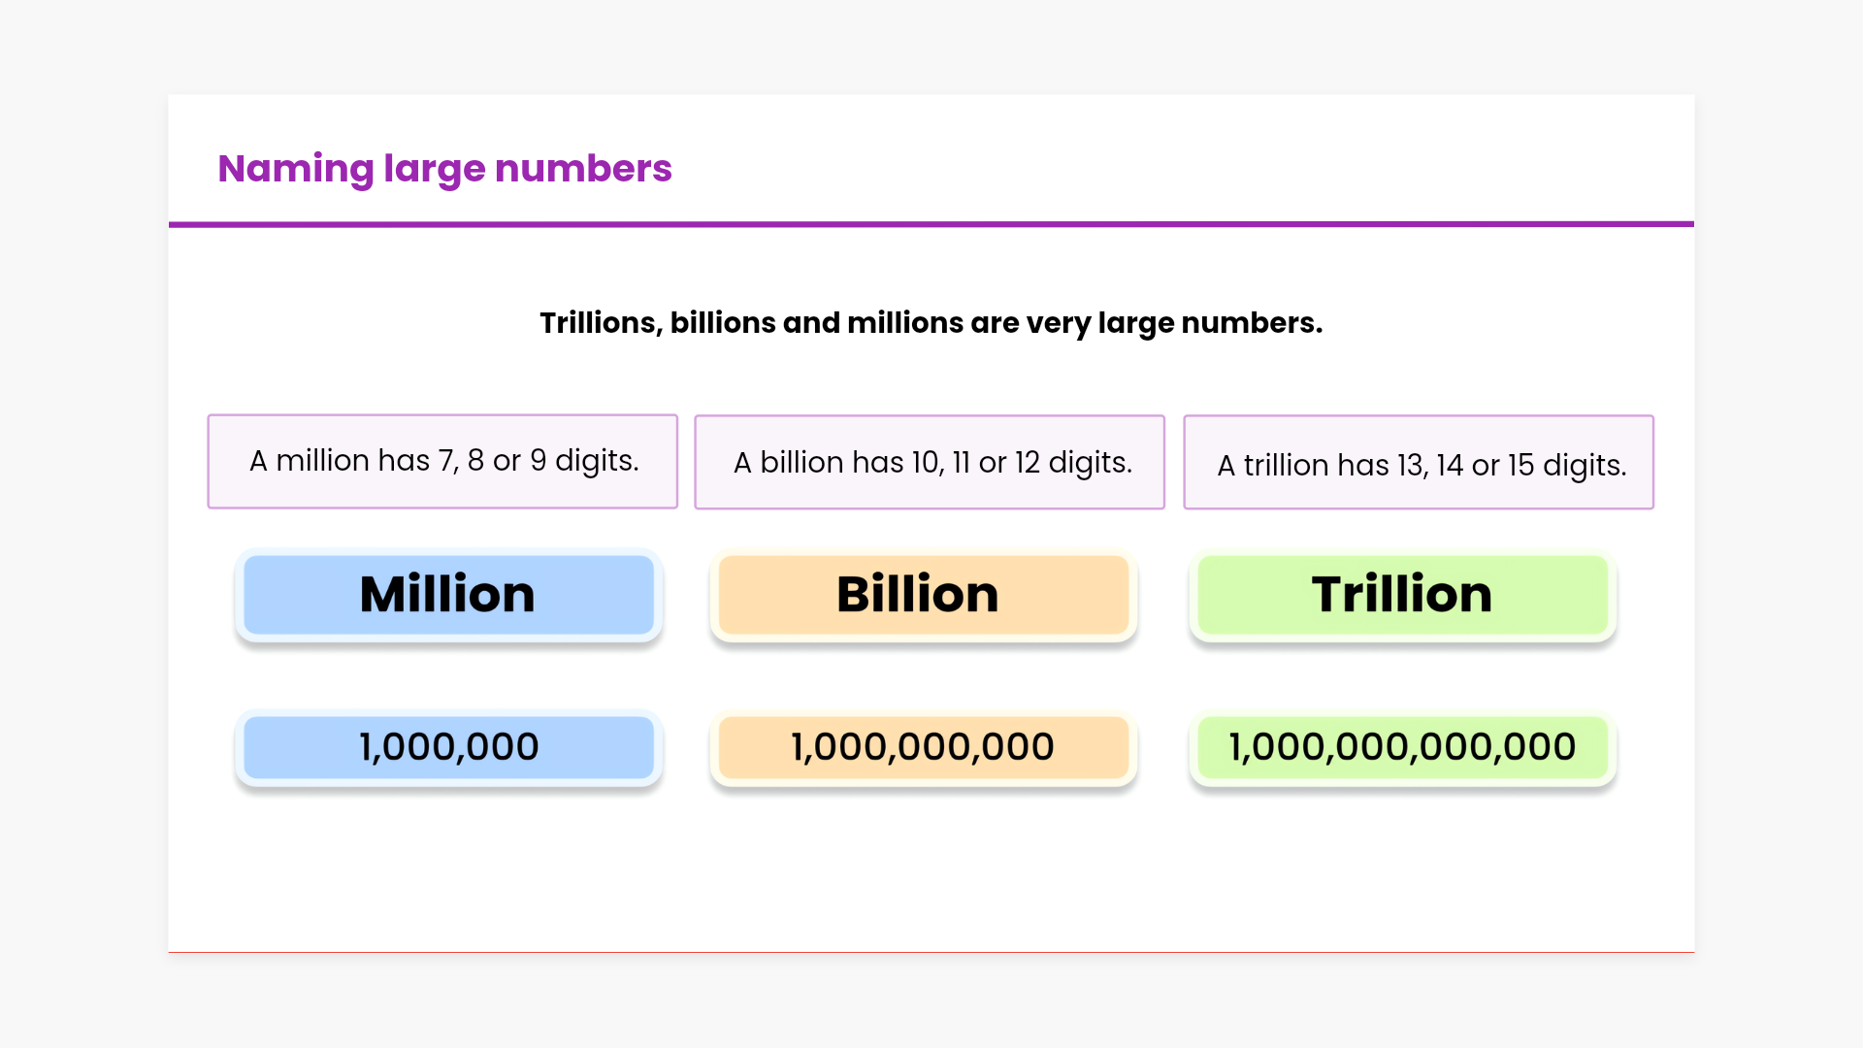Click the word 'numbers' in the purple heading
Screen dimensions: 1863x1048
(x=583, y=169)
